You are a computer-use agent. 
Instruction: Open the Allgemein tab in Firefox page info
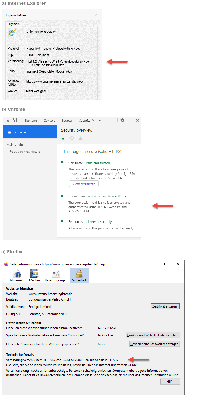coord(17,276)
